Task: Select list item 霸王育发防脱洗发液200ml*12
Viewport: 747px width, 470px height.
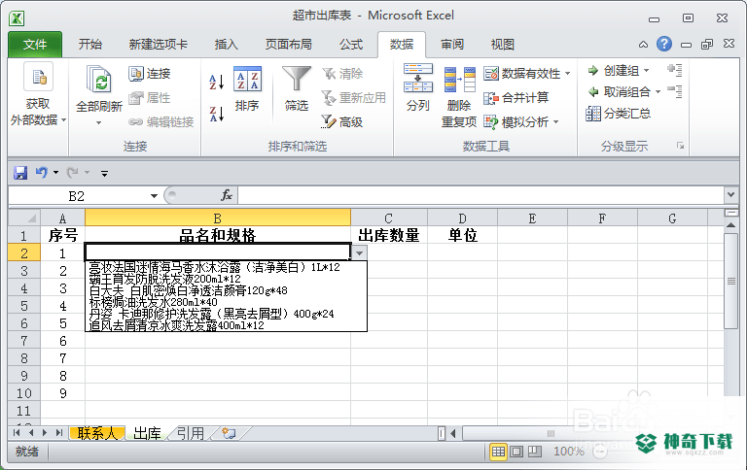Action: coord(164,279)
